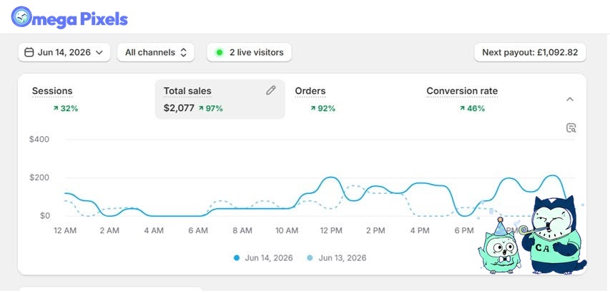Select the Sessions metric tab
The height and width of the screenshot is (293, 610).
tap(89, 99)
